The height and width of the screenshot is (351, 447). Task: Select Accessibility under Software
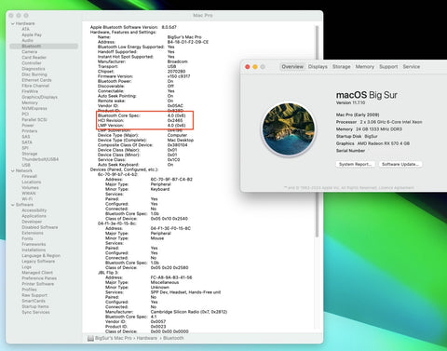(x=34, y=210)
